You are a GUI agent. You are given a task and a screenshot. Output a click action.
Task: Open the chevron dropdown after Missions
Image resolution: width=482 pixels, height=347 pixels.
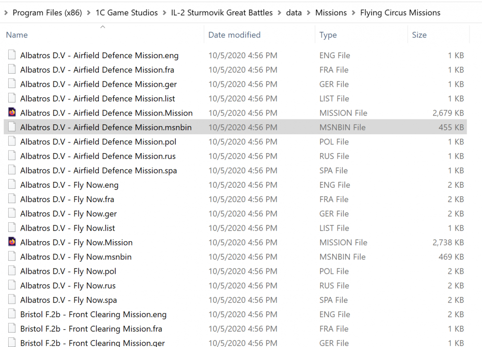pyautogui.click(x=353, y=13)
